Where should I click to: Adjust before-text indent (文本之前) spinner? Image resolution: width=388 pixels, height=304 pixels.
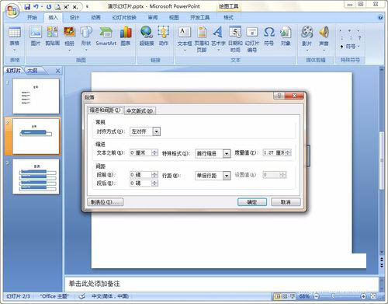(154, 152)
